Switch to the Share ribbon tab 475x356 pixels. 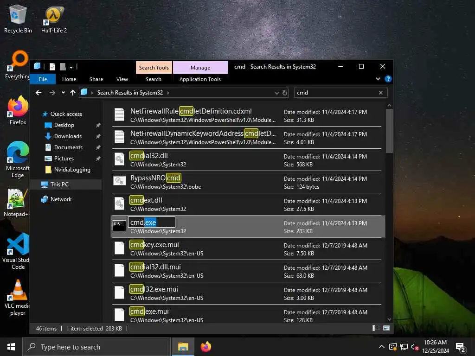tap(96, 79)
